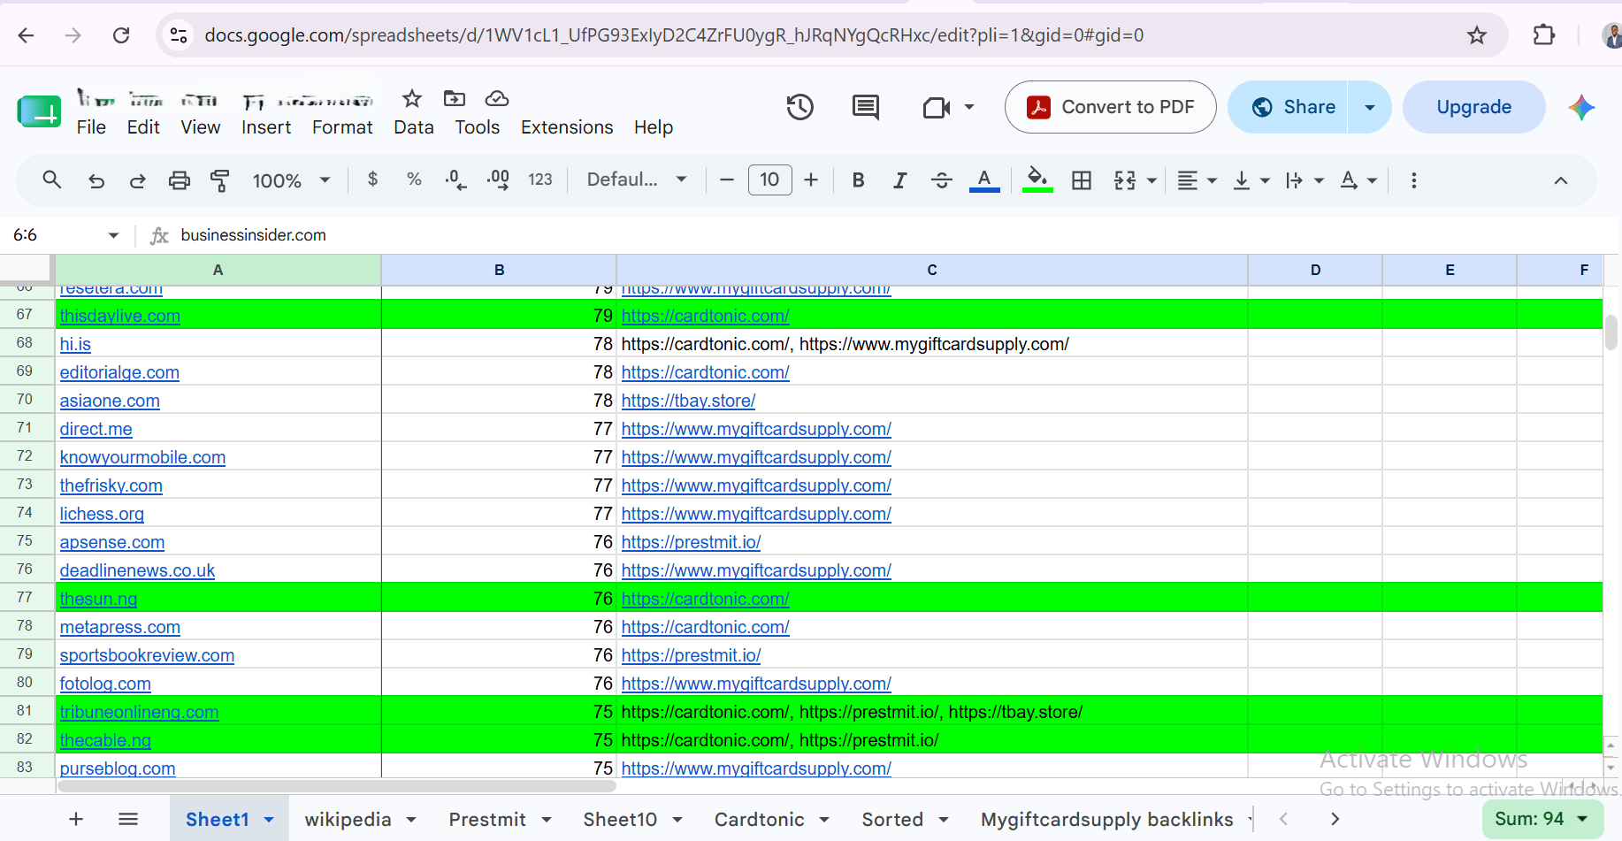
Task: Open the Share options dropdown arrow
Action: 1370,107
